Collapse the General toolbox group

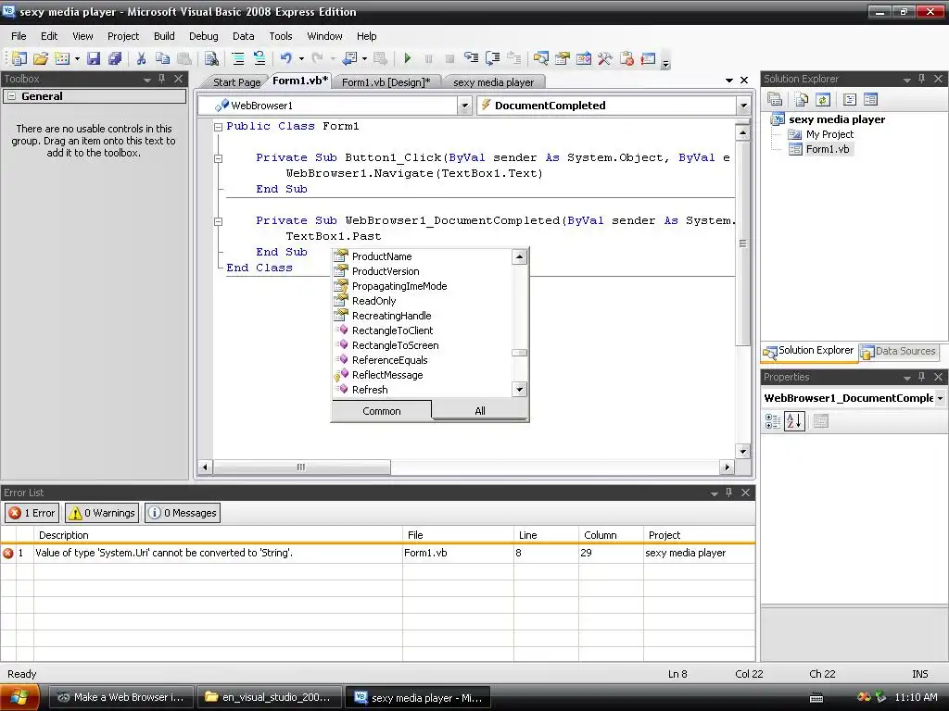[x=11, y=96]
